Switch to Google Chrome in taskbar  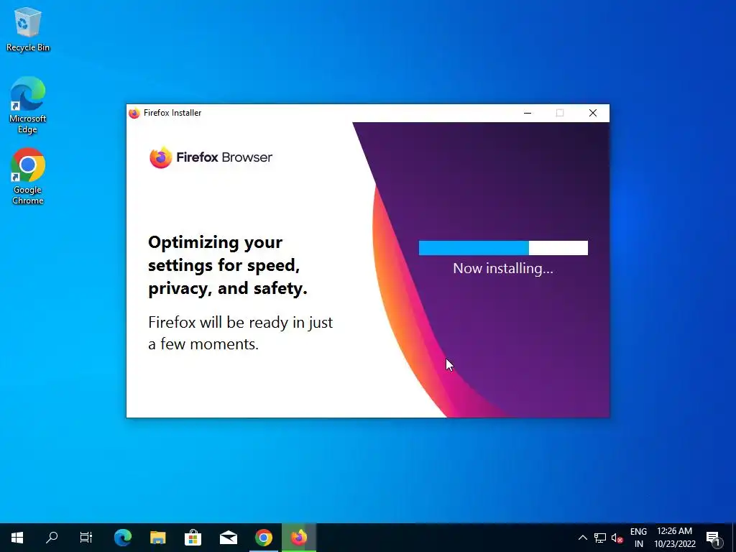(x=264, y=538)
